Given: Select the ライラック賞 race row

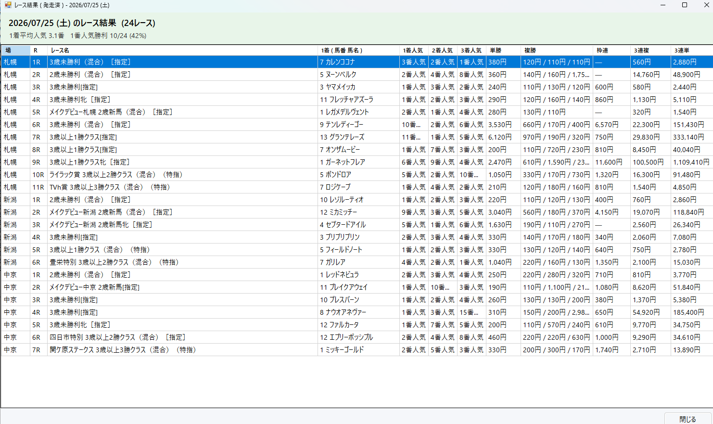Looking at the screenshot, I should point(356,175).
